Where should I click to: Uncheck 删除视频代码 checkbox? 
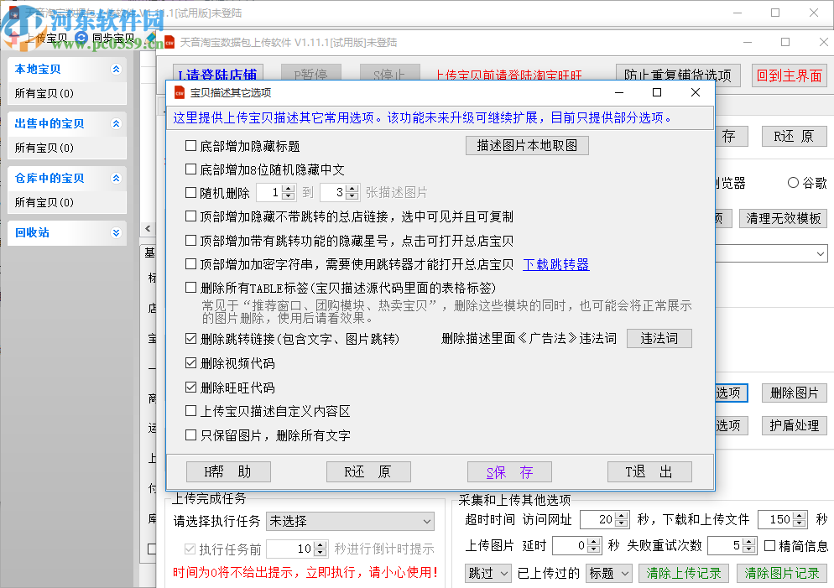click(190, 363)
